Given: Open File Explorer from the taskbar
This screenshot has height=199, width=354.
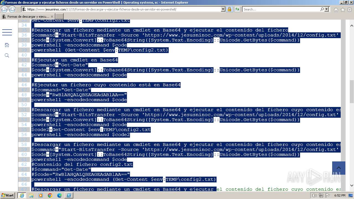Looking at the screenshot, I should coord(31,195).
